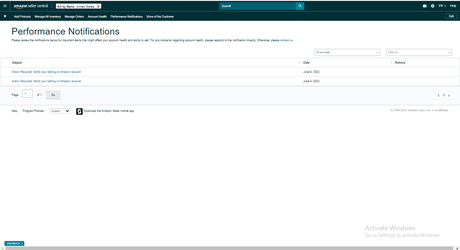Click the Actions column header
The image size is (460, 250).
click(400, 63)
